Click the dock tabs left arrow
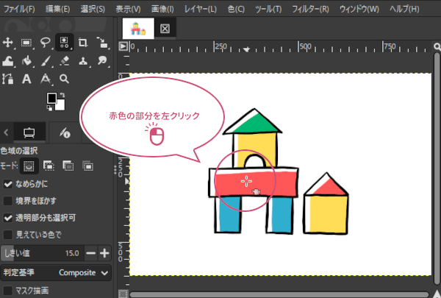 point(6,132)
